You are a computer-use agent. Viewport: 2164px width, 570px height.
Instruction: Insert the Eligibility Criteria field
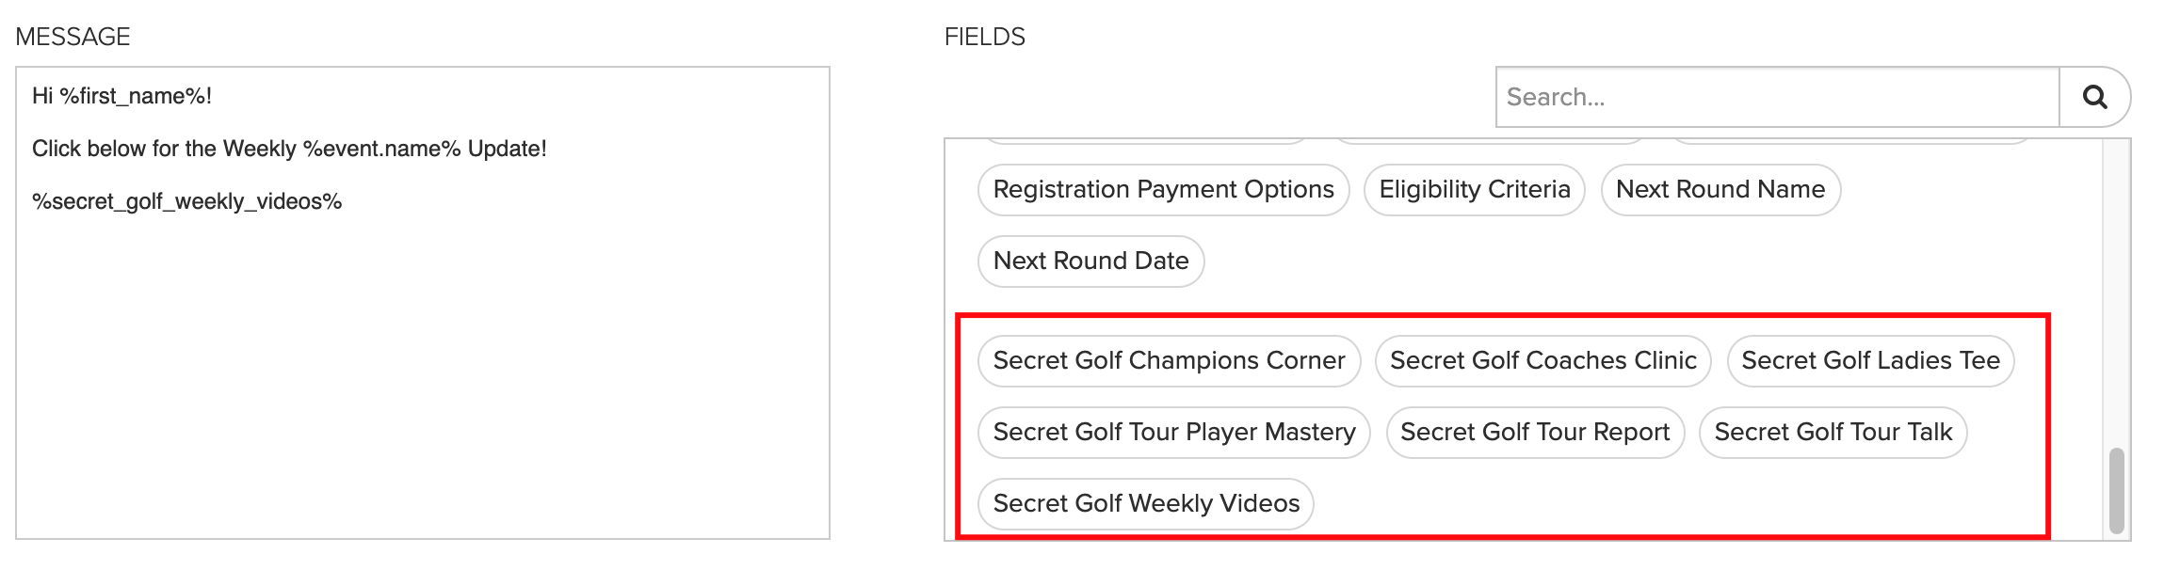click(1475, 190)
